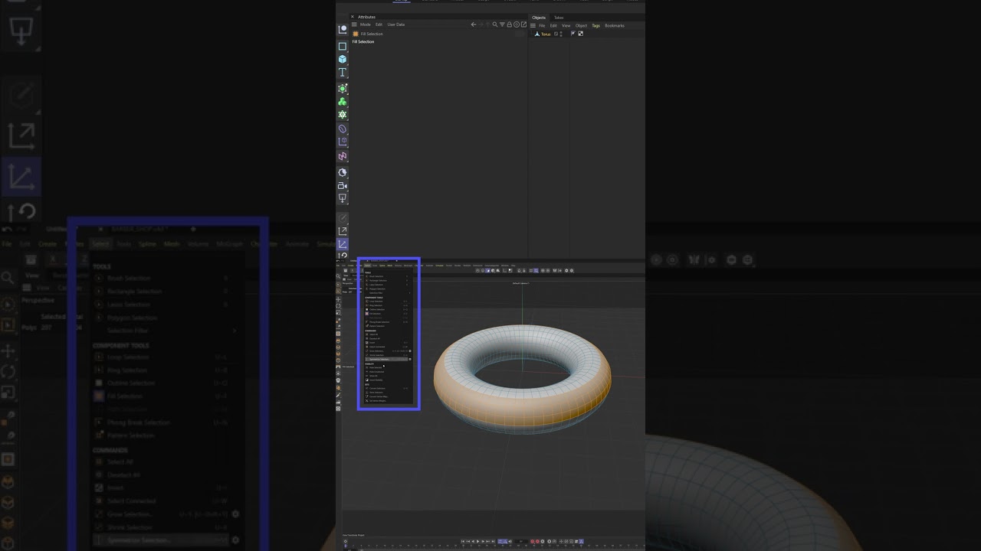Open the Mode menu in Attributes

click(x=366, y=24)
